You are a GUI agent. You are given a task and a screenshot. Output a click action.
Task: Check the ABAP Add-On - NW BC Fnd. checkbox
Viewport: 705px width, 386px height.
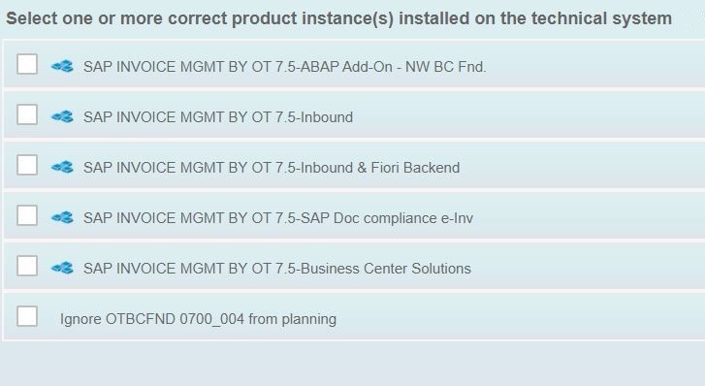(27, 64)
